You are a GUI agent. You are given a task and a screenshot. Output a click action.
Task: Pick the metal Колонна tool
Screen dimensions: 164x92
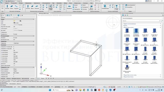click(x=28, y=7)
